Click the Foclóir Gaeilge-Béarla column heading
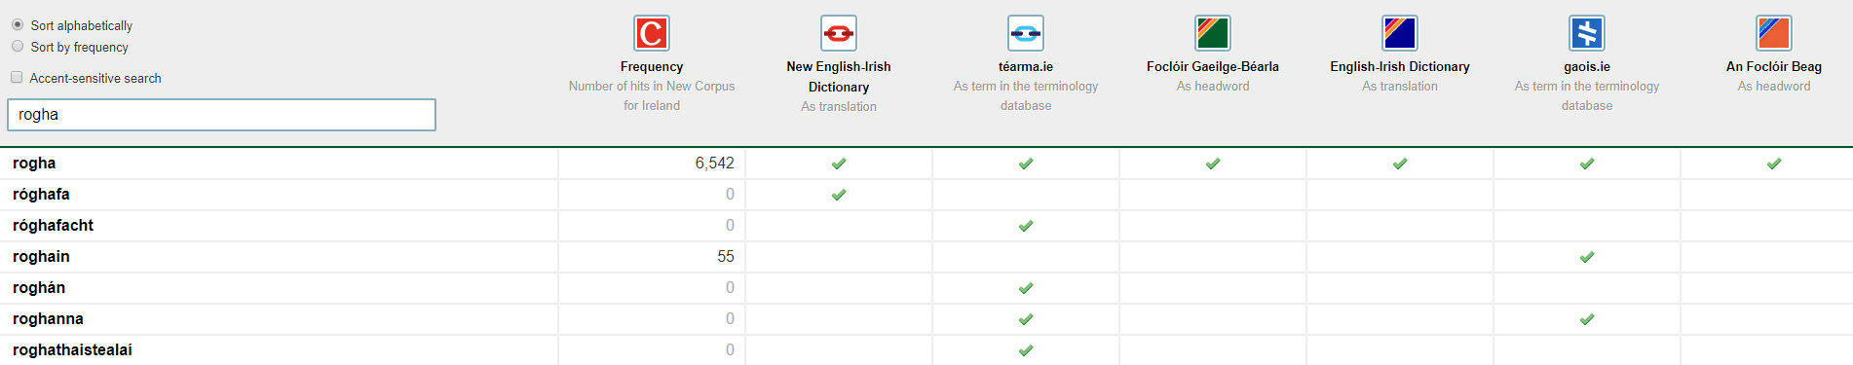This screenshot has height=365, width=1853. click(1213, 66)
